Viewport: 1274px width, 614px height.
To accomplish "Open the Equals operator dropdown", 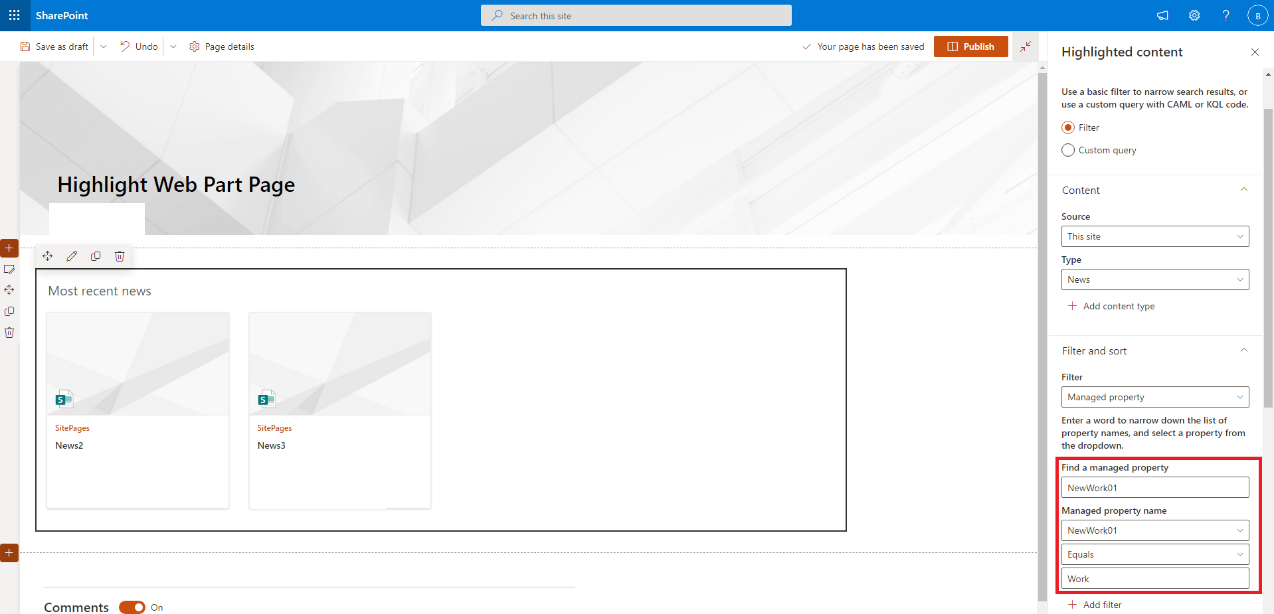I will [x=1155, y=554].
